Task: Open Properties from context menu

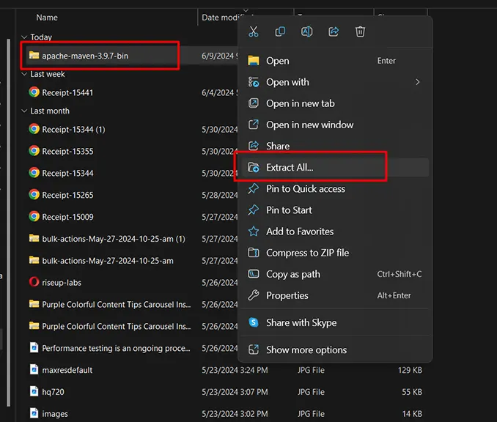Action: tap(287, 295)
